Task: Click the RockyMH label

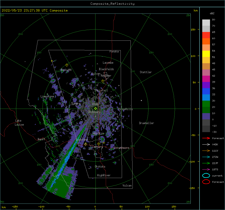Action: point(66,70)
